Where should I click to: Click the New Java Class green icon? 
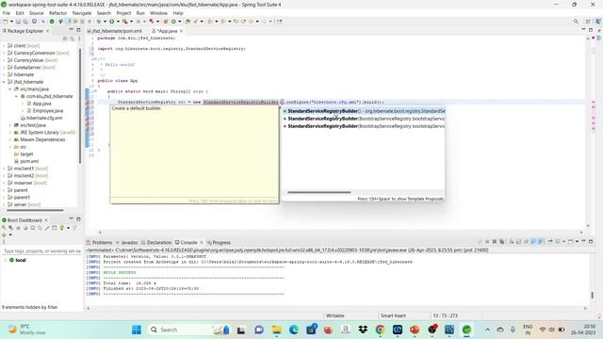click(x=173, y=21)
